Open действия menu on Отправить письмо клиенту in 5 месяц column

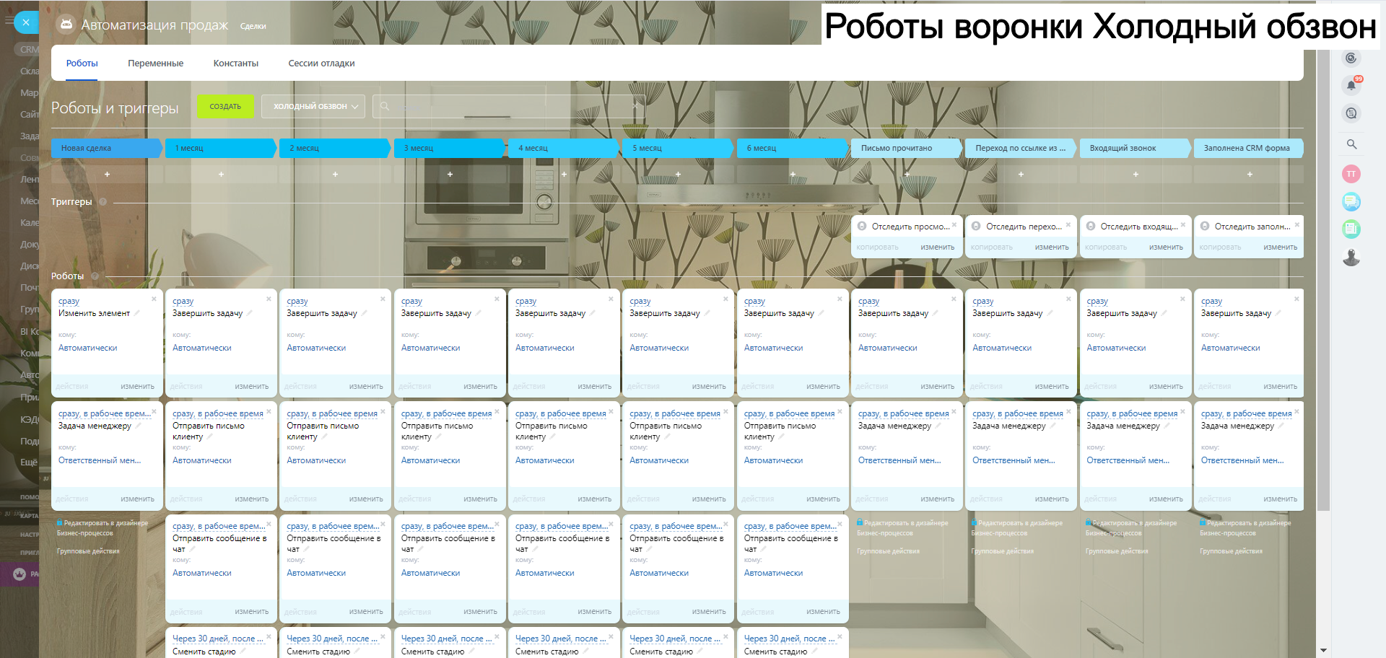tap(643, 499)
